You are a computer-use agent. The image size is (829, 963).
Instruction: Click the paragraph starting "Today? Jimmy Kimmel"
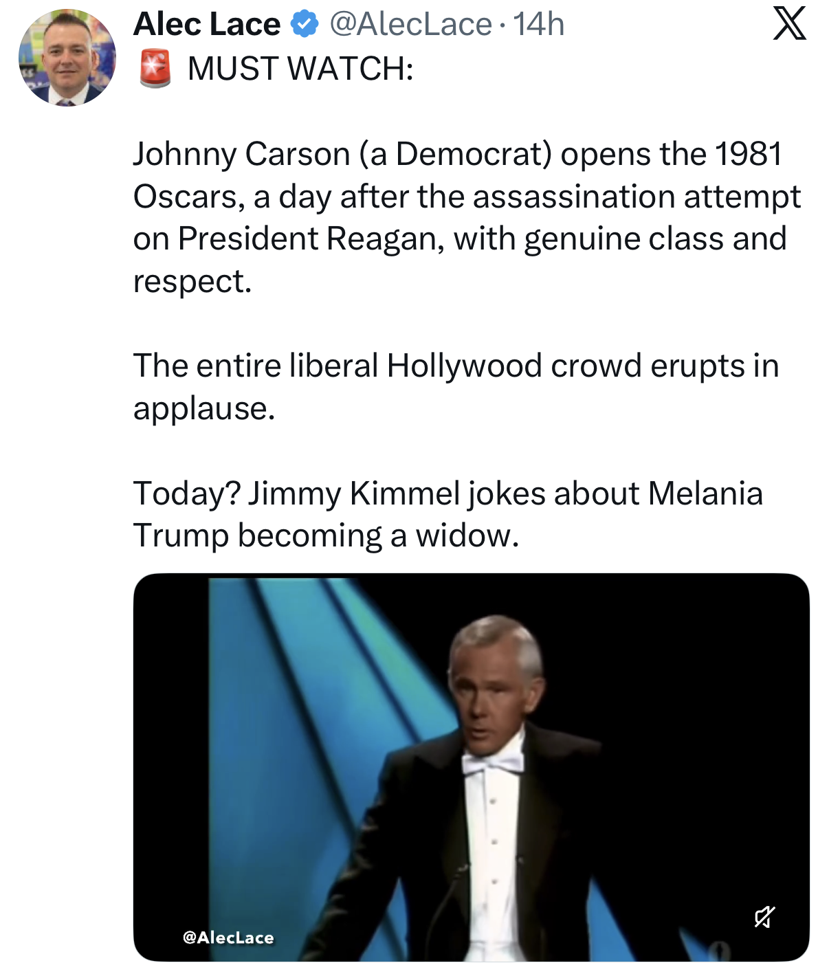[x=447, y=514]
